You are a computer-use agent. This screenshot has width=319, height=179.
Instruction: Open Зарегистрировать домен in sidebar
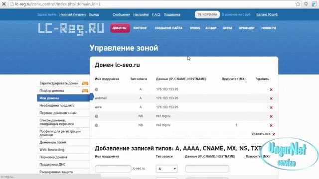[59, 83]
